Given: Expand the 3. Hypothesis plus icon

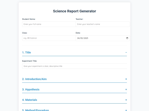Looking at the screenshot, I should tap(126, 89).
